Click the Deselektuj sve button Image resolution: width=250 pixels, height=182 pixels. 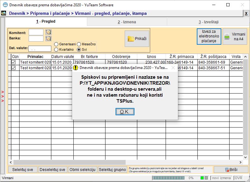tap(53, 170)
